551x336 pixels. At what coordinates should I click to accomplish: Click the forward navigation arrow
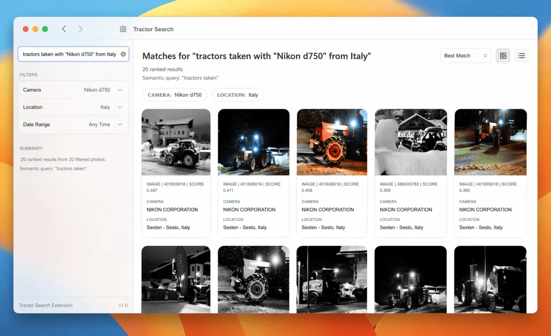[81, 29]
